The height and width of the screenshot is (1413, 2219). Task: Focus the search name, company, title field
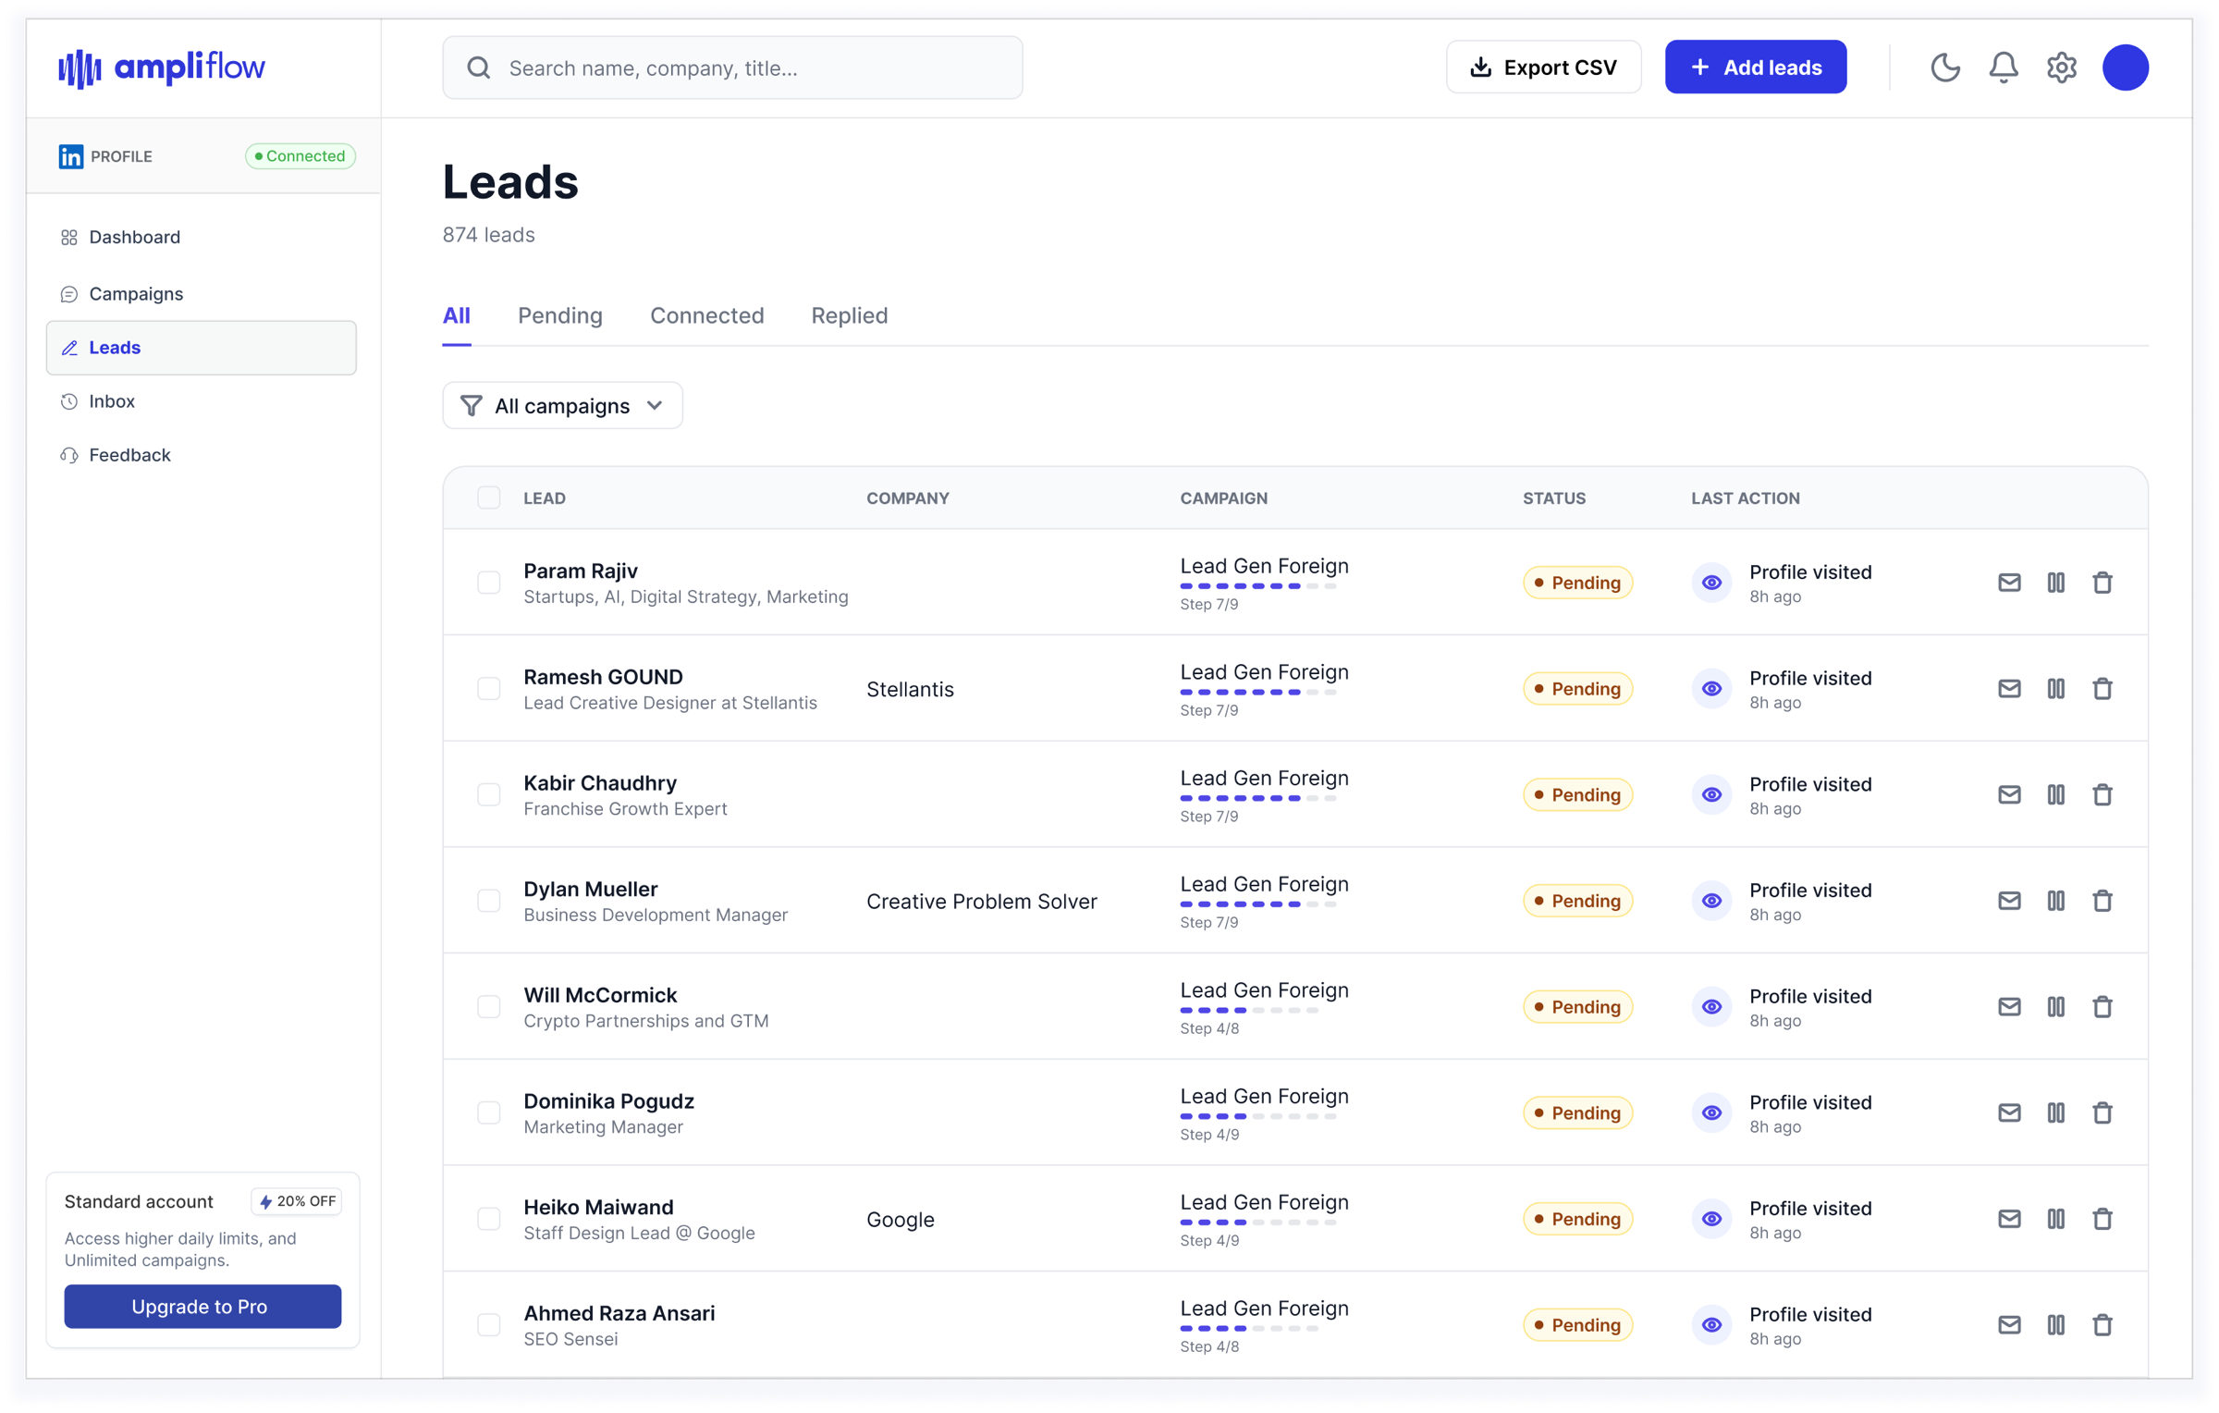732,68
